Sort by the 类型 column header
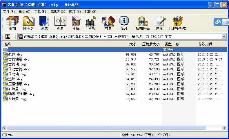The height and width of the screenshot is (139, 229). [179, 44]
